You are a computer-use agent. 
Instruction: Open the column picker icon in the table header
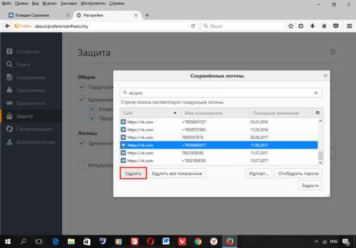point(317,113)
